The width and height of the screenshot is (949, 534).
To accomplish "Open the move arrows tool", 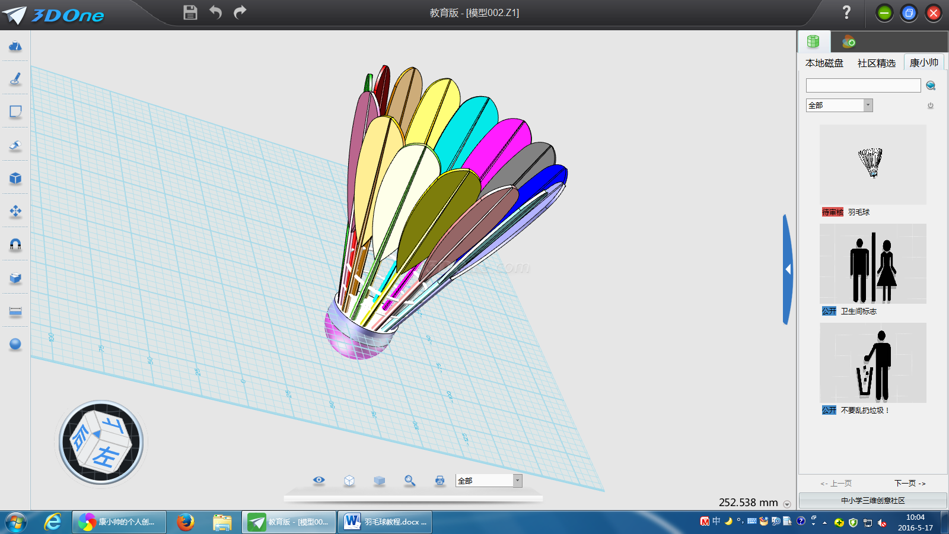I will (x=15, y=211).
